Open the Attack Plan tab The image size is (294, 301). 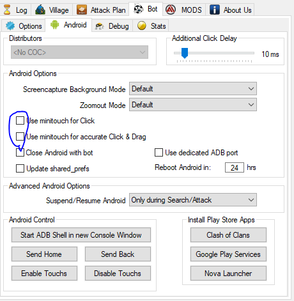pyautogui.click(x=101, y=10)
